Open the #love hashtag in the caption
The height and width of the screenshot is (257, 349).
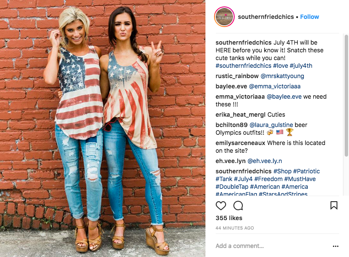click(x=280, y=66)
